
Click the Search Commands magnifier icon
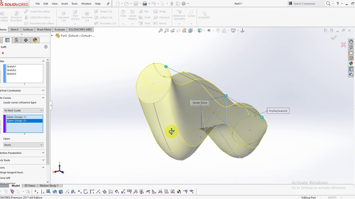point(328,4)
